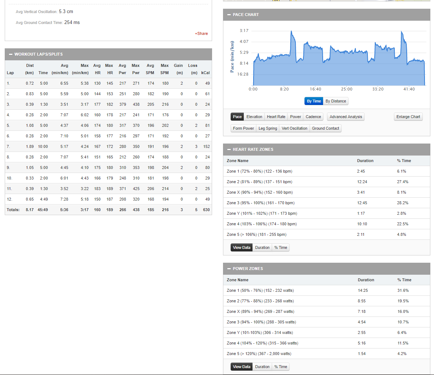The height and width of the screenshot is (375, 434).
Task: Show the Vert Oscillation chart
Action: [x=294, y=128]
